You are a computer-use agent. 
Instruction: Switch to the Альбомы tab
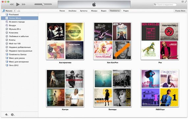coord(72,11)
